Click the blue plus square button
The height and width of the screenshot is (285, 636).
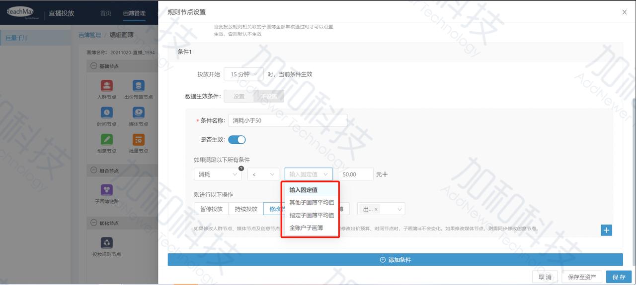click(x=606, y=230)
